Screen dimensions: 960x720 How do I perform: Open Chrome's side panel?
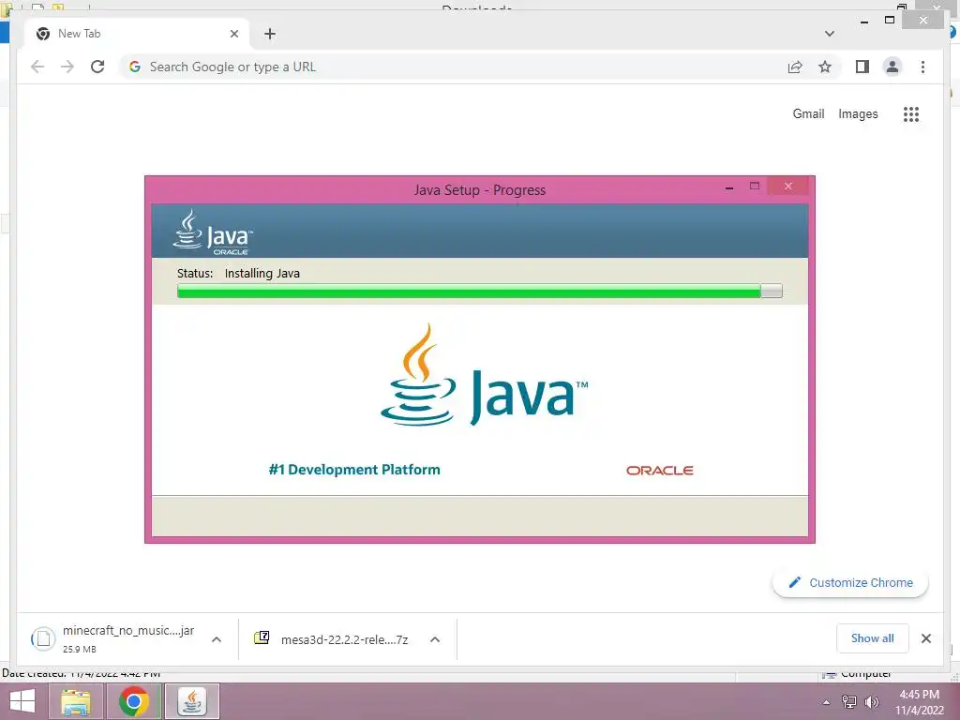click(862, 67)
